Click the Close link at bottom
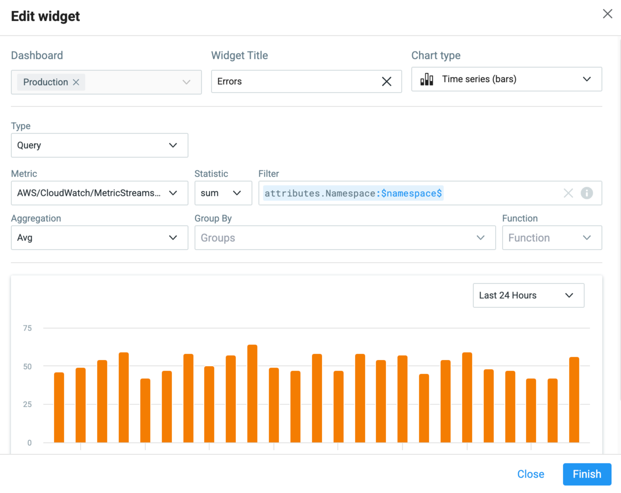This screenshot has height=493, width=621. (x=531, y=474)
